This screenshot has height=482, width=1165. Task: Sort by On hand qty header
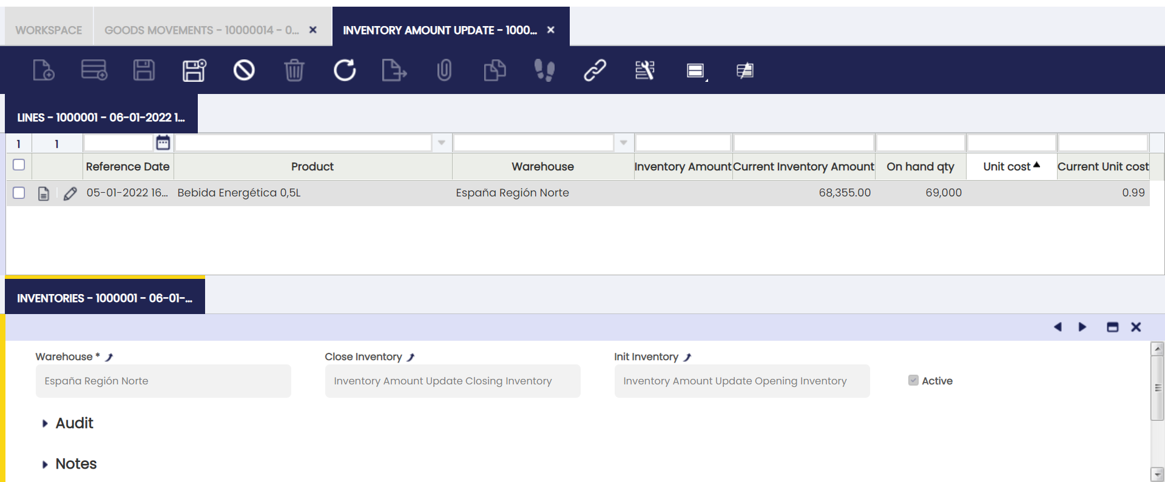(x=920, y=166)
